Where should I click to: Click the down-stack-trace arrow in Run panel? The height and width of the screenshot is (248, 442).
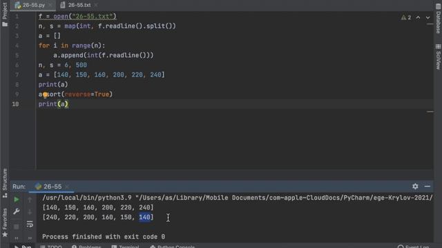(x=30, y=211)
